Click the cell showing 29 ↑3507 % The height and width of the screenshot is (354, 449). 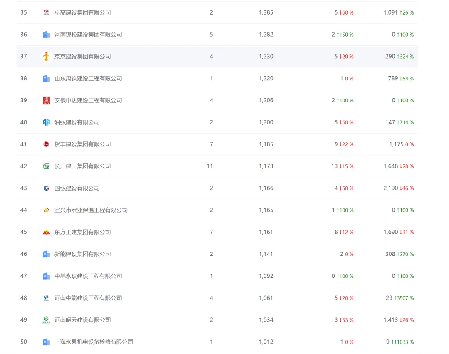pyautogui.click(x=400, y=298)
